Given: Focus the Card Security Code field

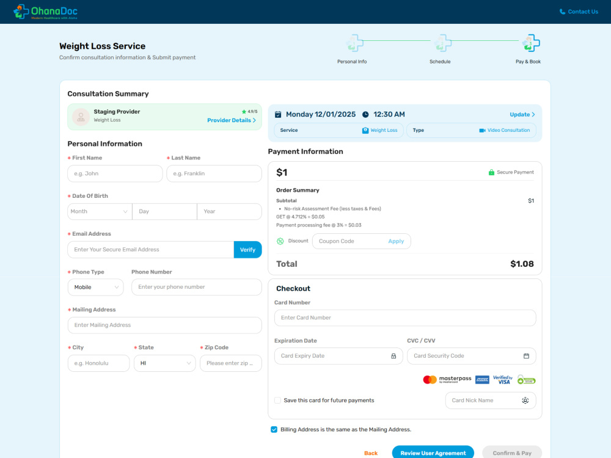Looking at the screenshot, I should [x=472, y=356].
